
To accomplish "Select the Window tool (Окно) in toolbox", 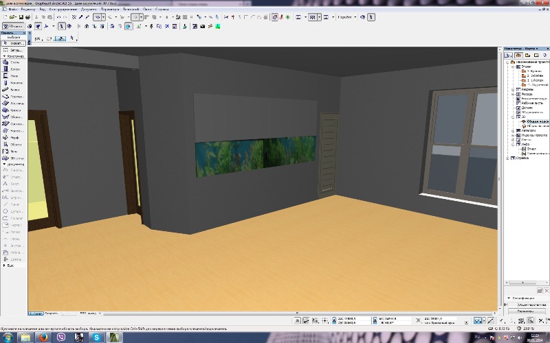I will tap(14, 76).
